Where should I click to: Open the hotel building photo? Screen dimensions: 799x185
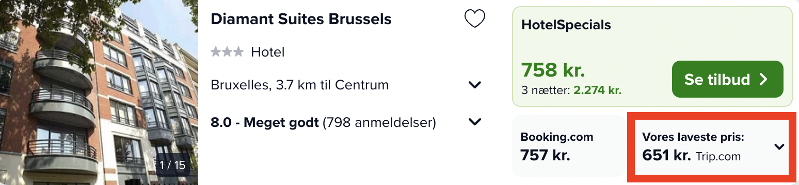coord(99,92)
